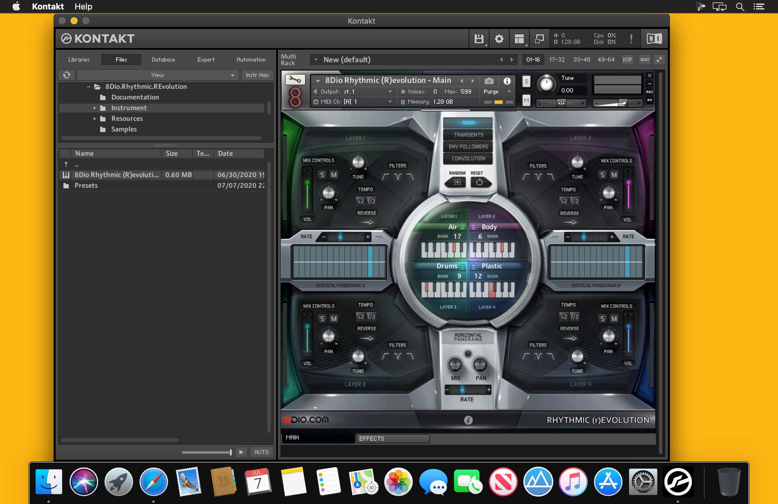The width and height of the screenshot is (778, 504).
Task: Click the Layer 1 Tune knob
Action: coord(358,162)
